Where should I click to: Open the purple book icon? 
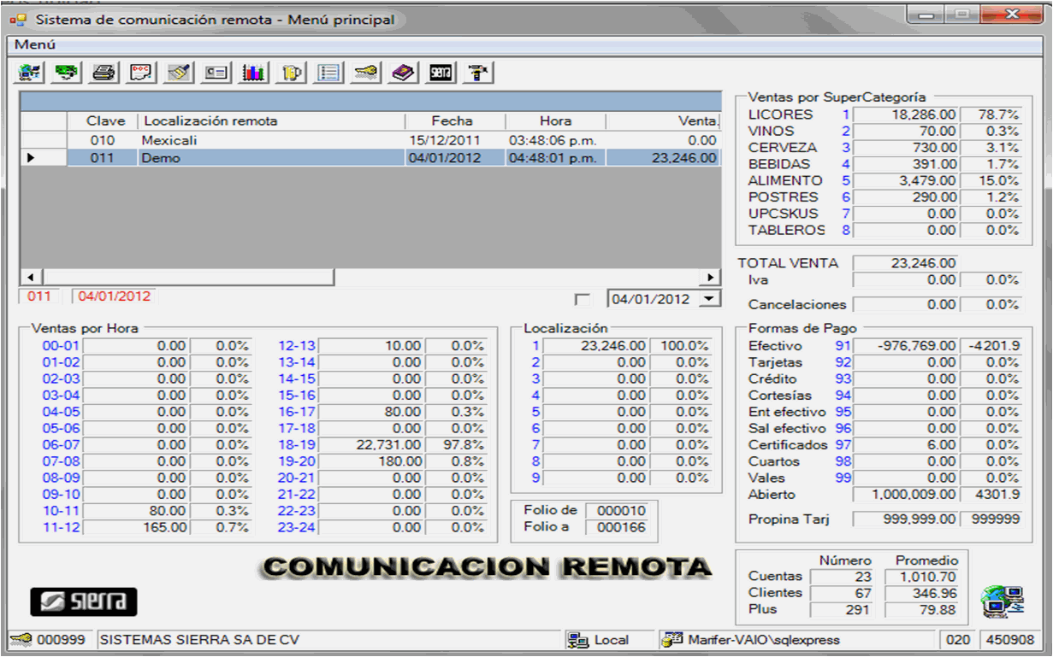403,73
